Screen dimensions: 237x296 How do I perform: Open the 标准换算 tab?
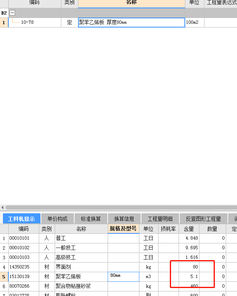[x=91, y=219]
